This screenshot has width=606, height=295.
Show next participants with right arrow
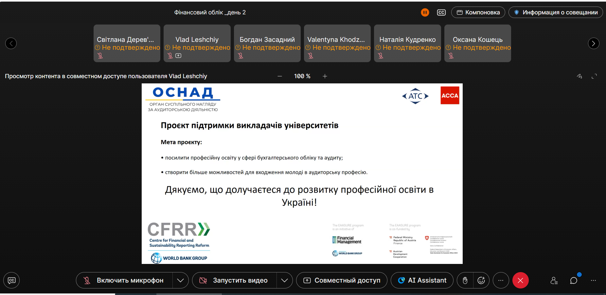(x=594, y=43)
